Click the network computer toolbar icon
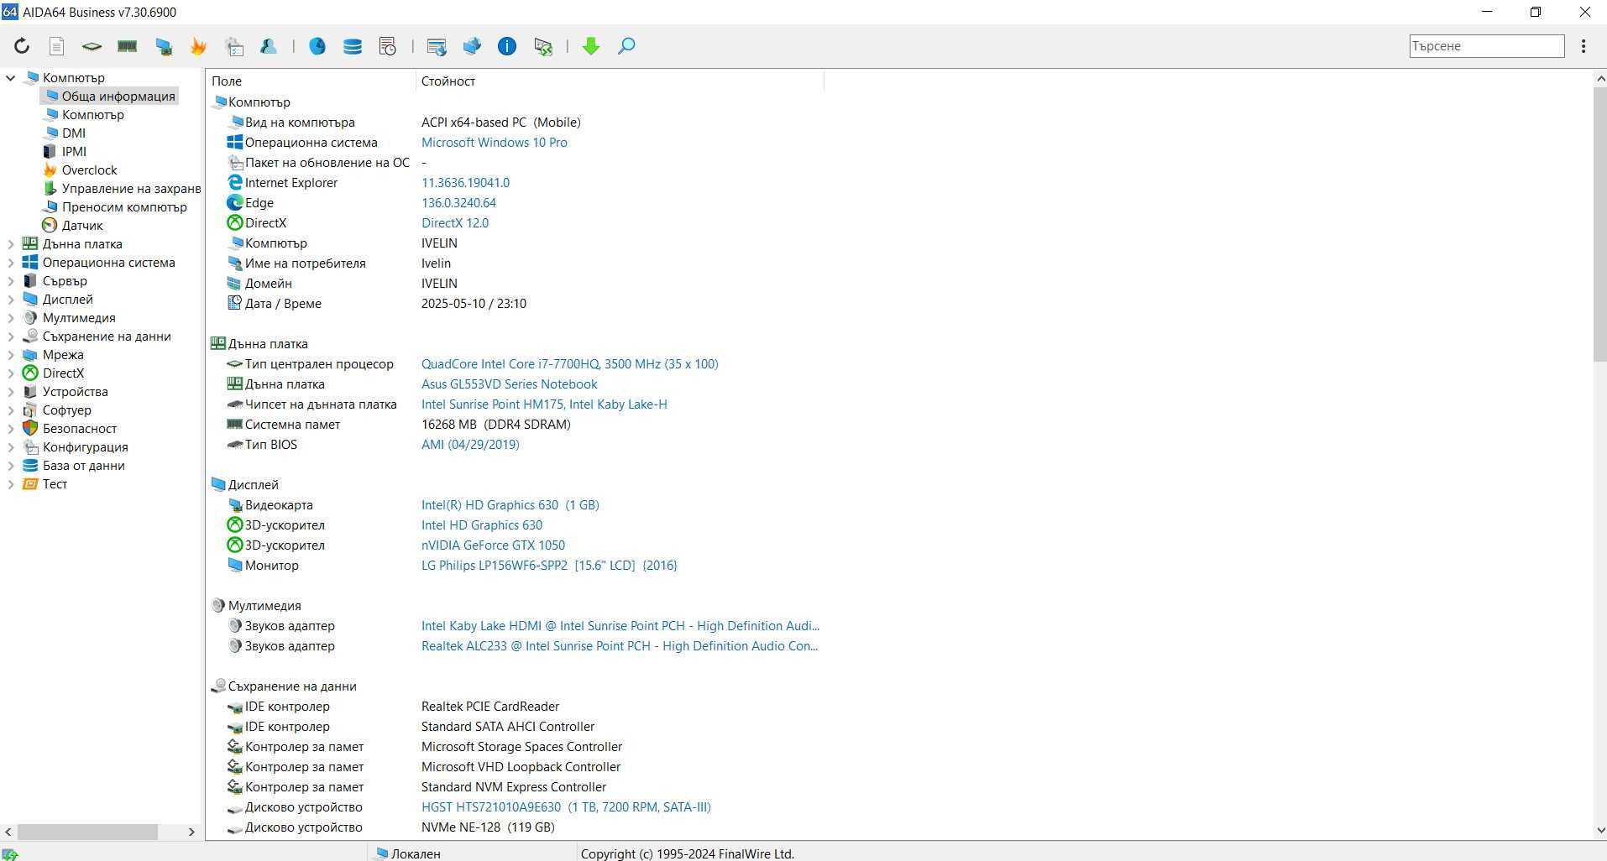This screenshot has width=1607, height=861. pos(164,46)
